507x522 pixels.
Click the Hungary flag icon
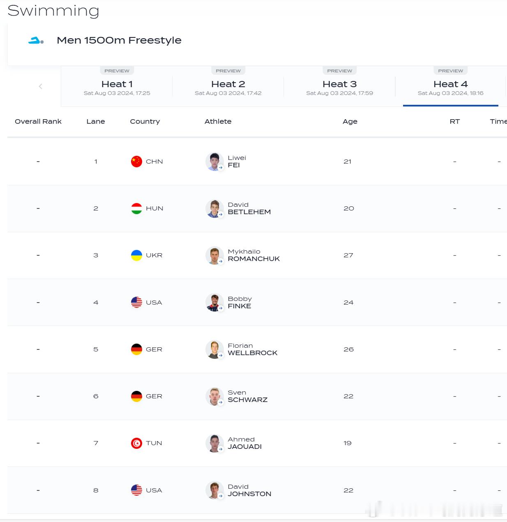tap(136, 208)
